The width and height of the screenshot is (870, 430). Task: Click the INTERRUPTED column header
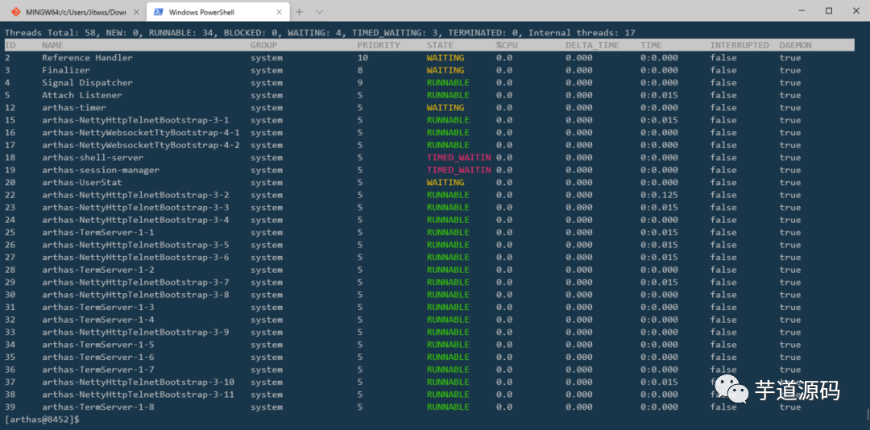[x=739, y=45]
